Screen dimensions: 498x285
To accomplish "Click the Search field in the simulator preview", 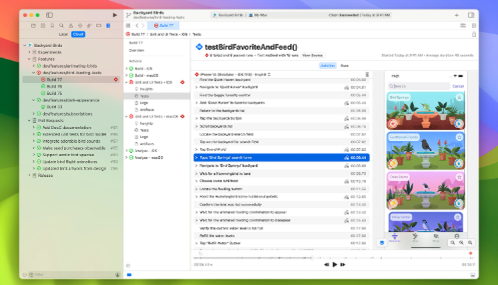I will coord(419,86).
